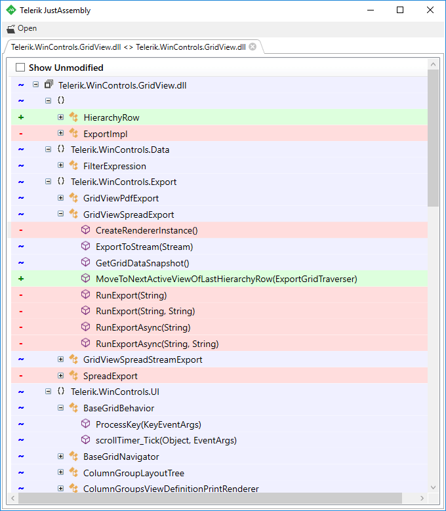Click the method icon next to CreateRendererInstance()
This screenshot has width=446, height=511.
click(85, 230)
